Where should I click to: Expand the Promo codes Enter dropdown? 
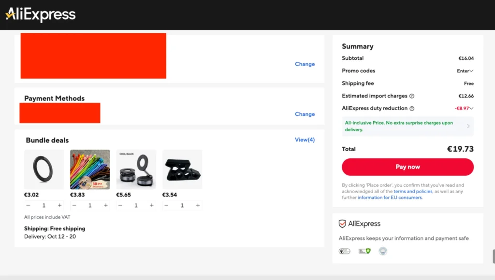[465, 71]
